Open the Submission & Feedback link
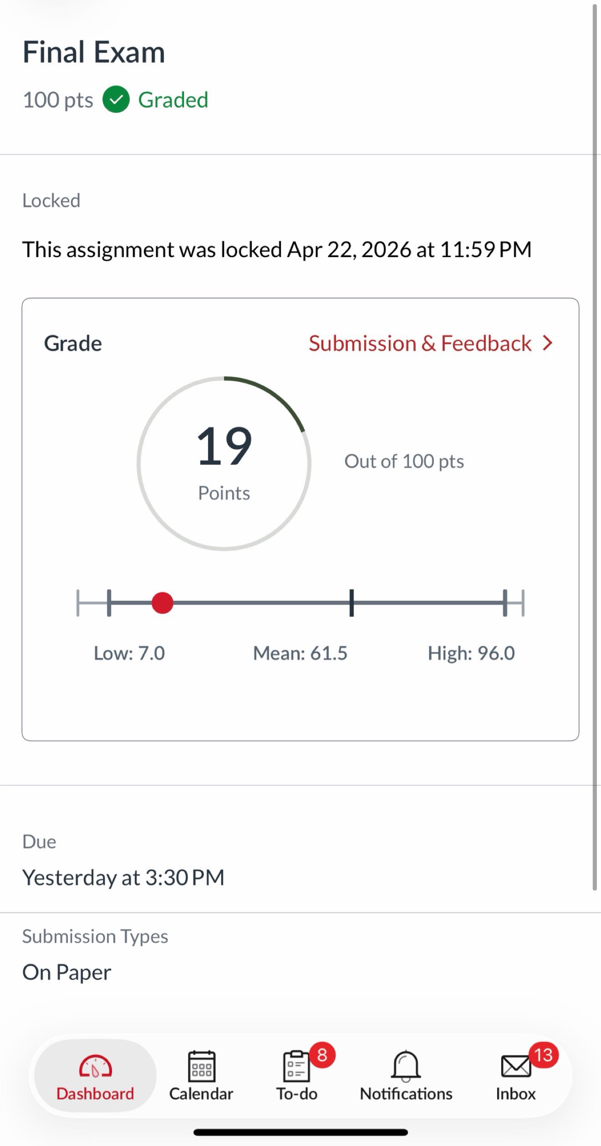 pyautogui.click(x=420, y=343)
